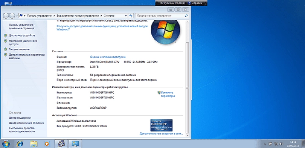Screen dimensions: 305x148
Task: Open Windows Media Player from the taskbar
Action: [47, 144]
